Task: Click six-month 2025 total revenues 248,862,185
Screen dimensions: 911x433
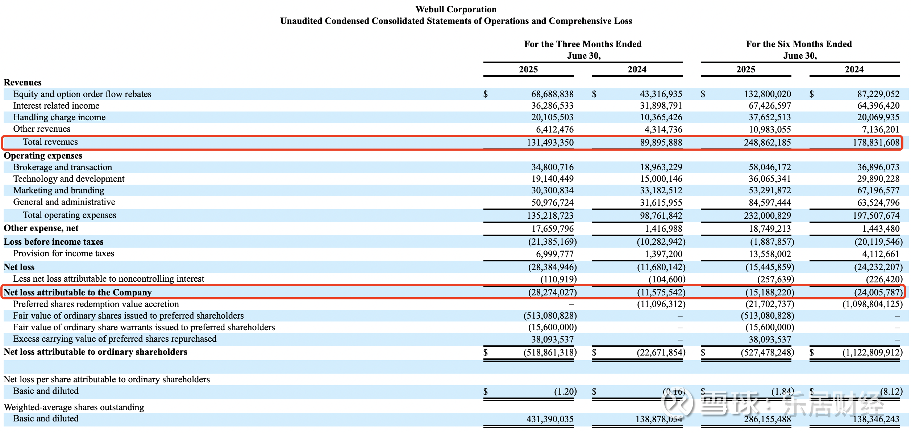Action: pyautogui.click(x=767, y=143)
